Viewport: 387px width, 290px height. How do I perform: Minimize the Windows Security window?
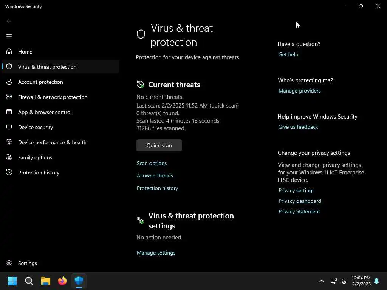[344, 6]
